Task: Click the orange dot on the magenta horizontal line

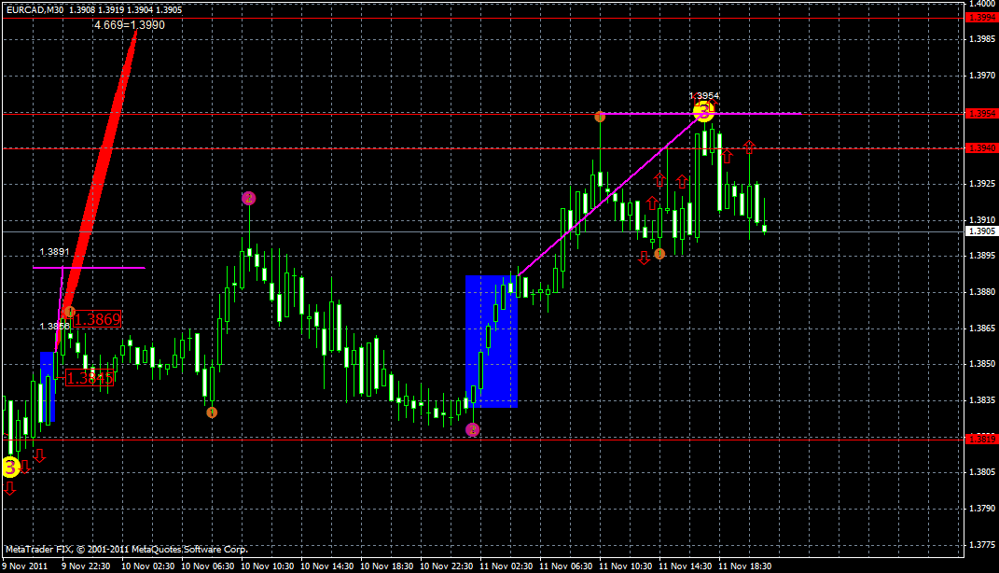Action: [x=599, y=116]
